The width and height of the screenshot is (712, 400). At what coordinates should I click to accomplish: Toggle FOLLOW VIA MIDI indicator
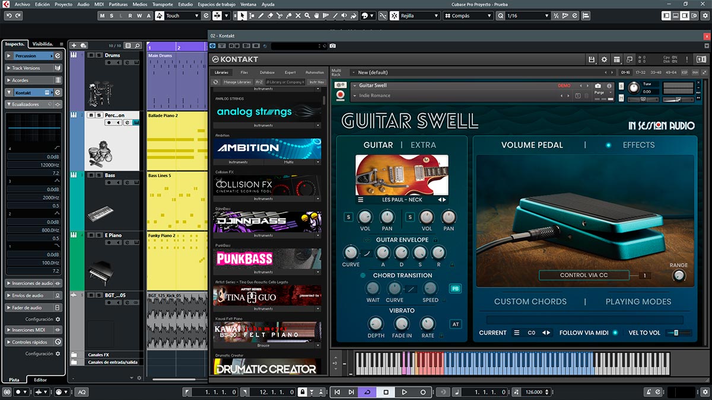(x=615, y=332)
